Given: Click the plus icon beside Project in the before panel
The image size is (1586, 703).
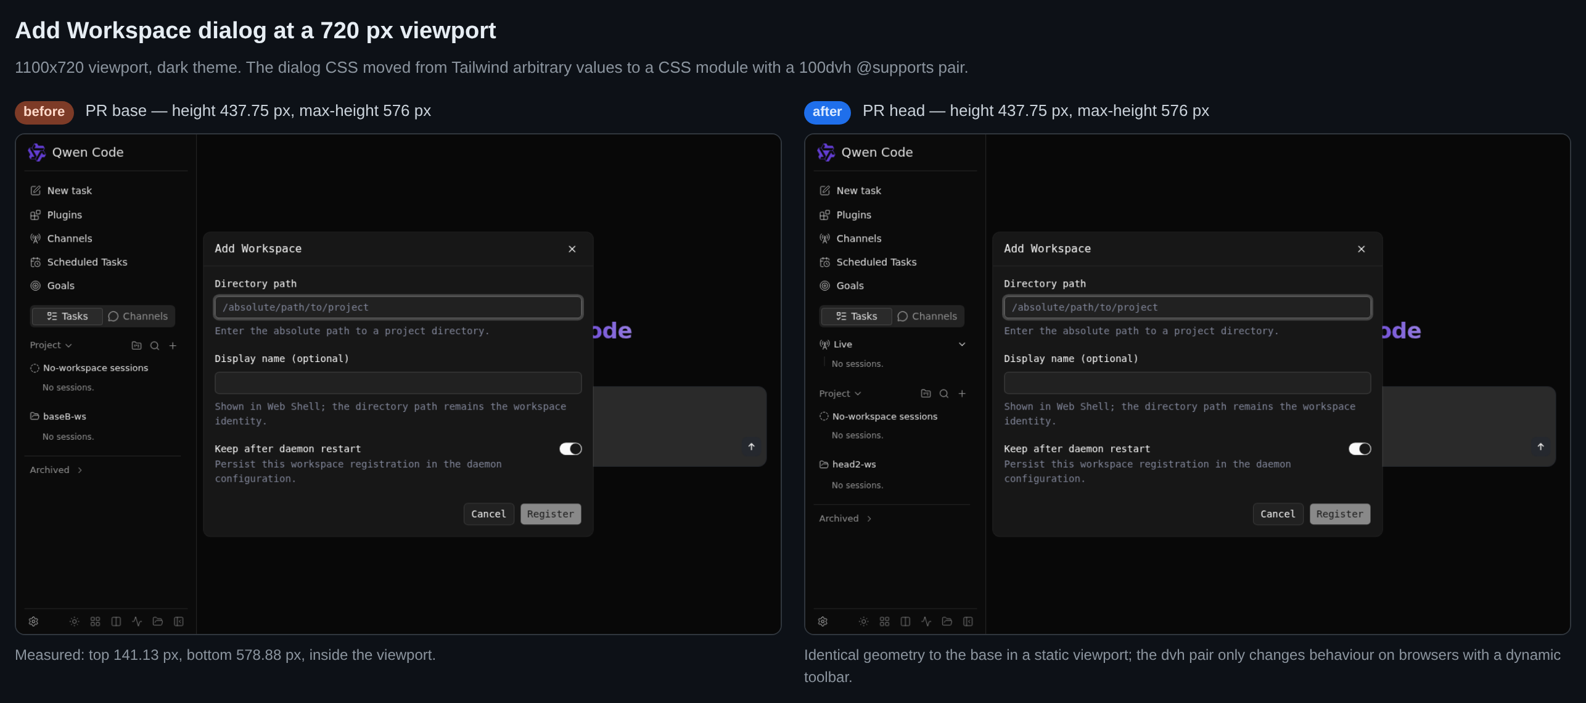Looking at the screenshot, I should pyautogui.click(x=173, y=346).
